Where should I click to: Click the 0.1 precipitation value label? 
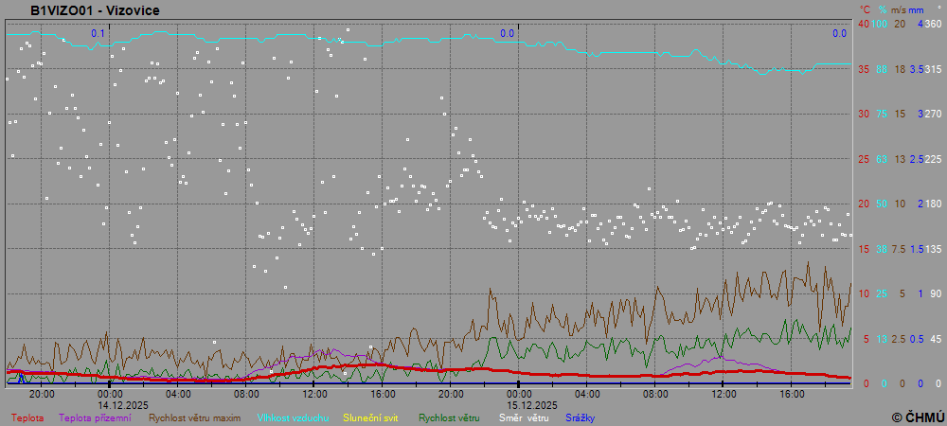[98, 34]
